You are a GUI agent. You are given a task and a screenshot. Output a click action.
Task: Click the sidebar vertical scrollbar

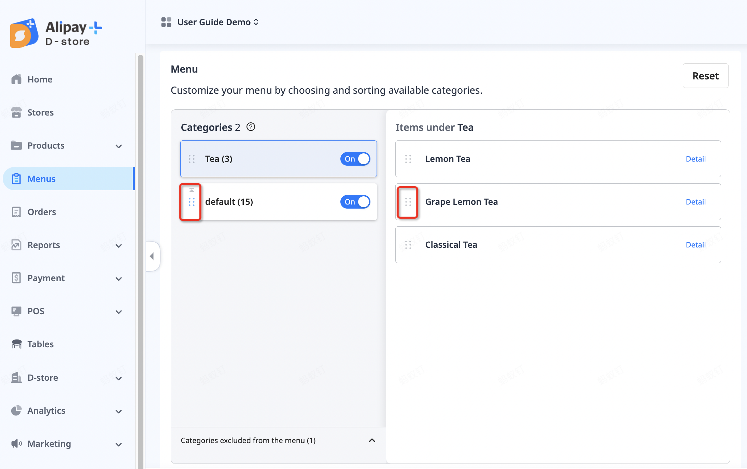(140, 259)
